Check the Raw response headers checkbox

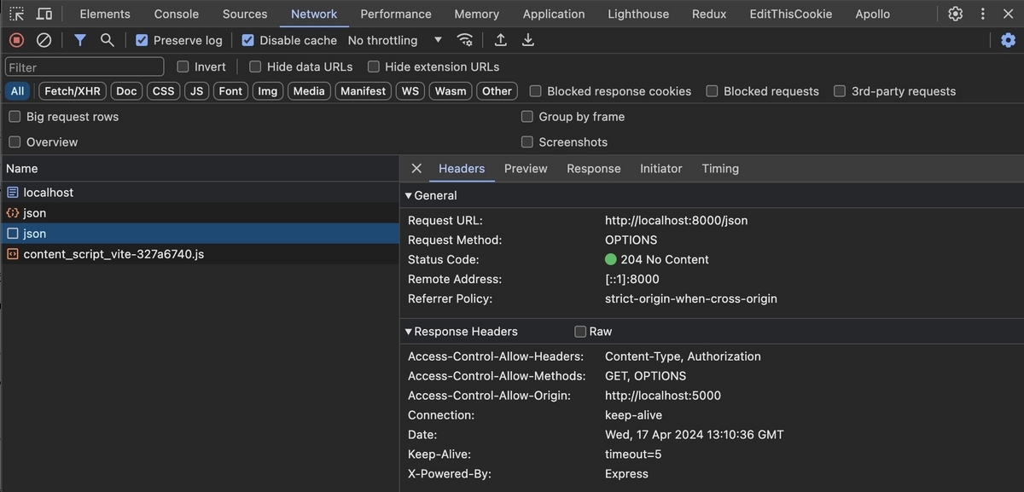pyautogui.click(x=580, y=332)
